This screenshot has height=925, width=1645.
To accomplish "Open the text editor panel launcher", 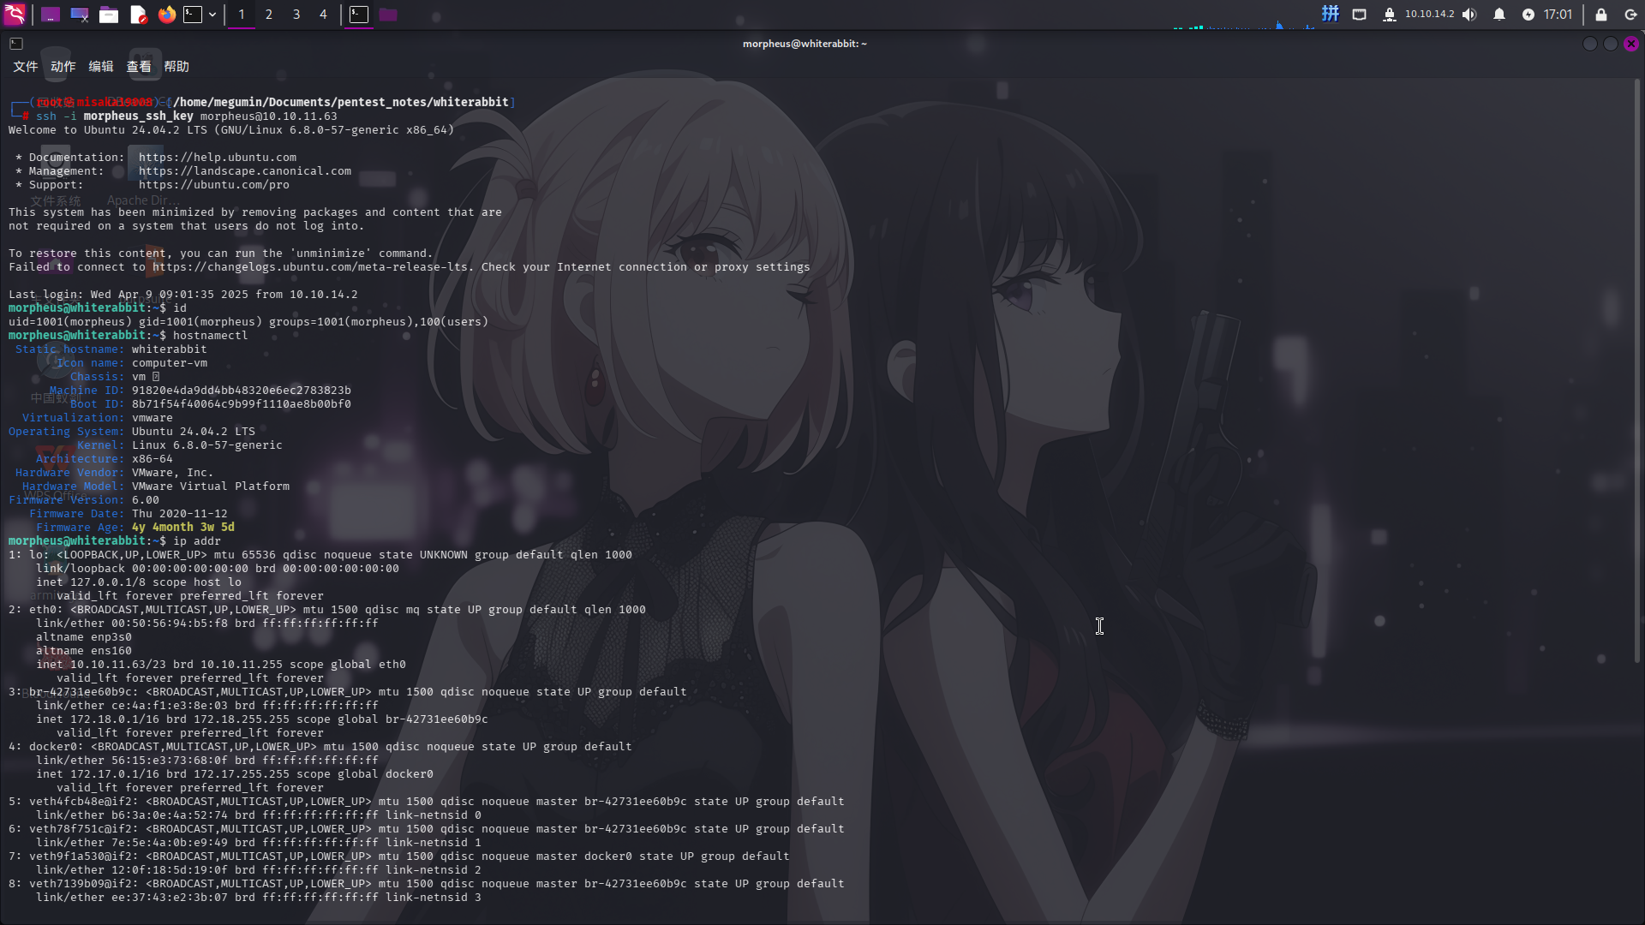I will click(x=138, y=15).
